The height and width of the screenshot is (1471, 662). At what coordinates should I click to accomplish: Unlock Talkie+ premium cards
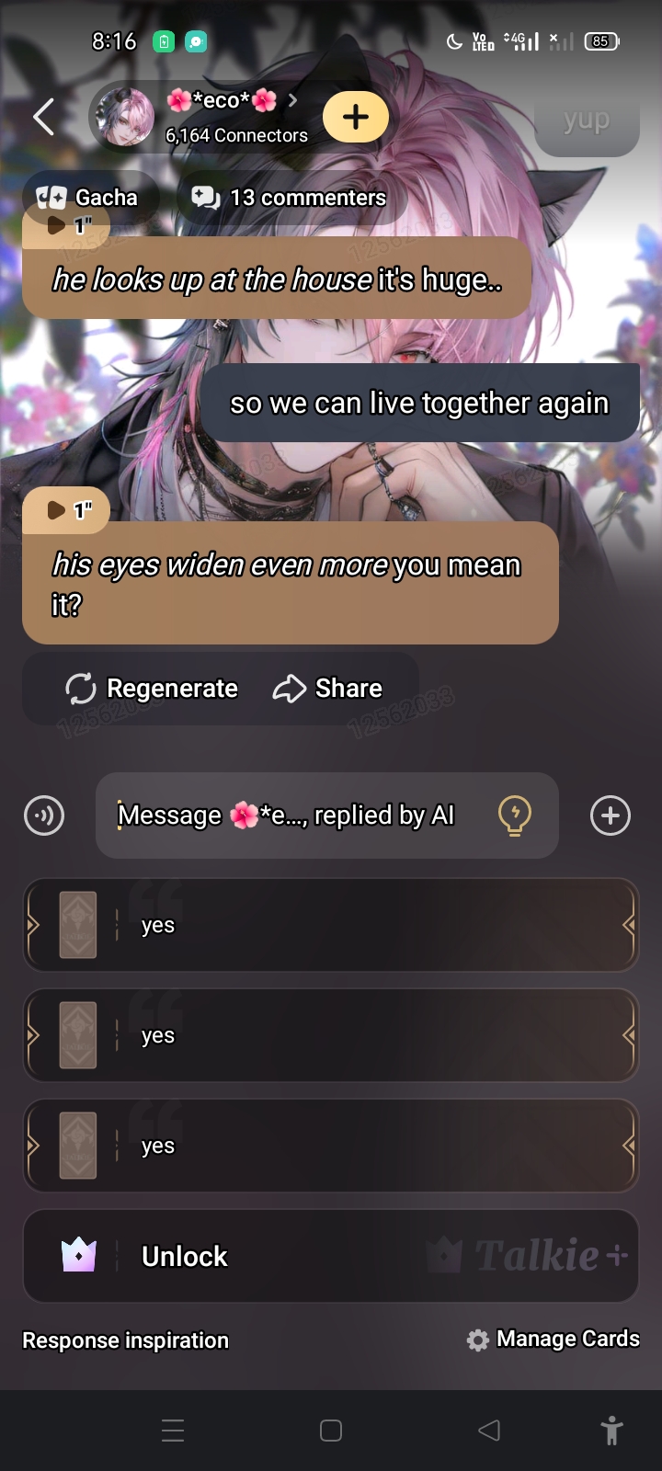pyautogui.click(x=331, y=1256)
